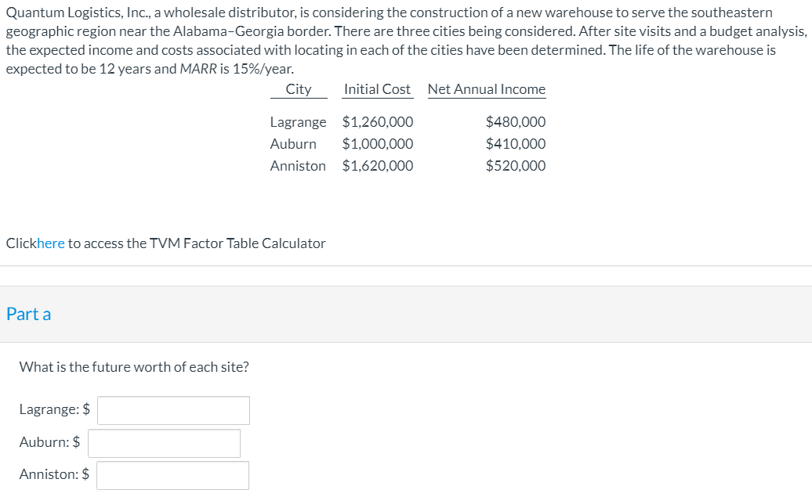Click the Initial Cost column header
The height and width of the screenshot is (497, 812).
coord(377,88)
